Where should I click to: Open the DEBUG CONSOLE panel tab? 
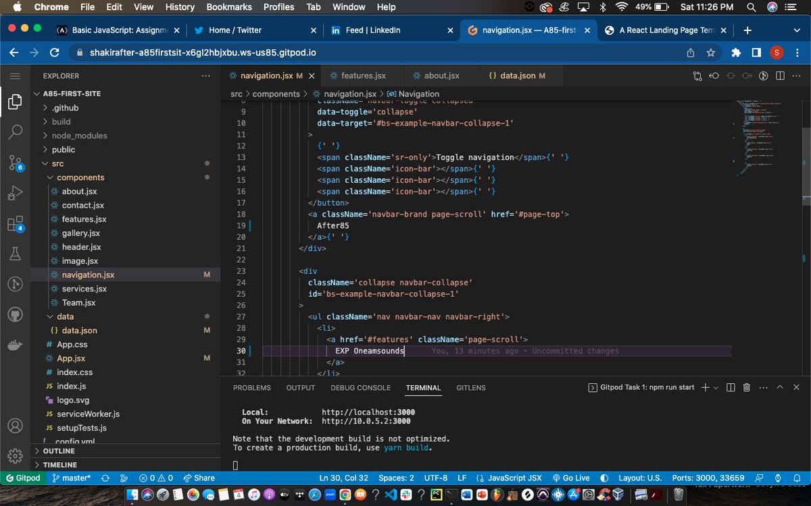[x=360, y=388]
